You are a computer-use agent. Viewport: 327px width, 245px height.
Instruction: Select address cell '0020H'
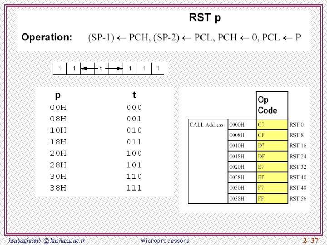(242, 167)
